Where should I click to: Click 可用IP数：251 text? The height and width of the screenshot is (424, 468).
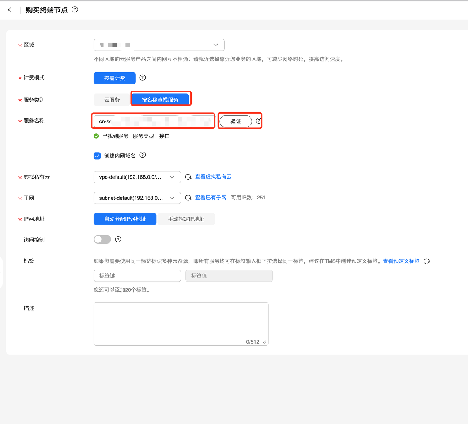[x=248, y=198]
